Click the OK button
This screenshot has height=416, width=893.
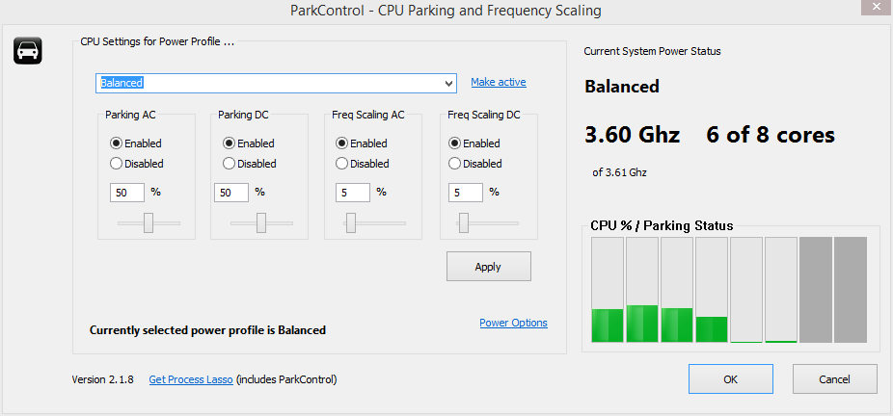click(x=731, y=379)
